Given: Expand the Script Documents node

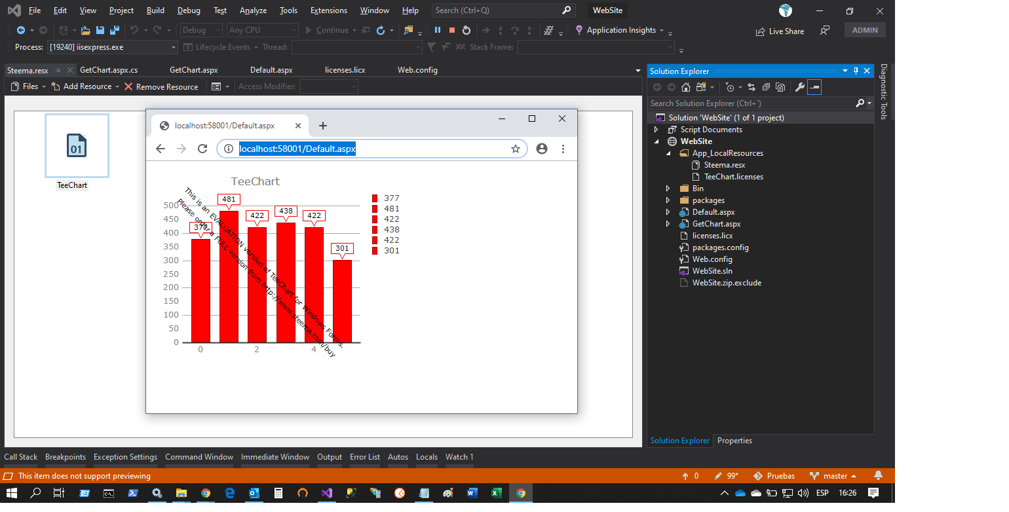Looking at the screenshot, I should pyautogui.click(x=657, y=130).
